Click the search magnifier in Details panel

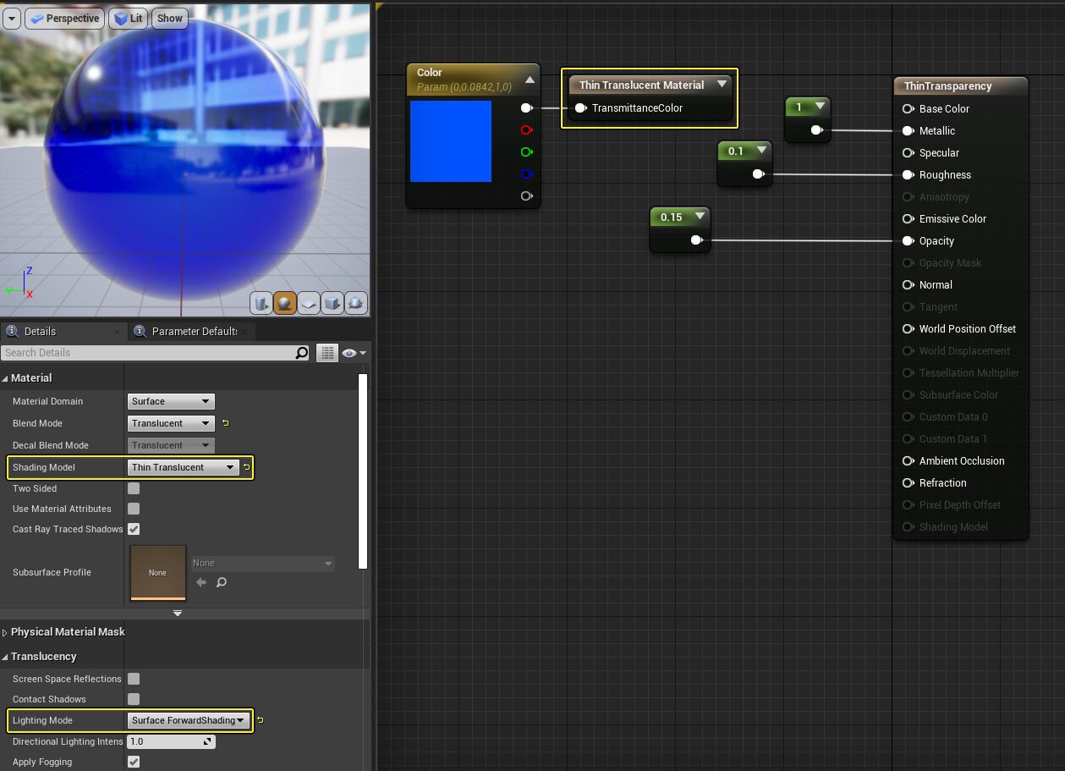pyautogui.click(x=301, y=353)
